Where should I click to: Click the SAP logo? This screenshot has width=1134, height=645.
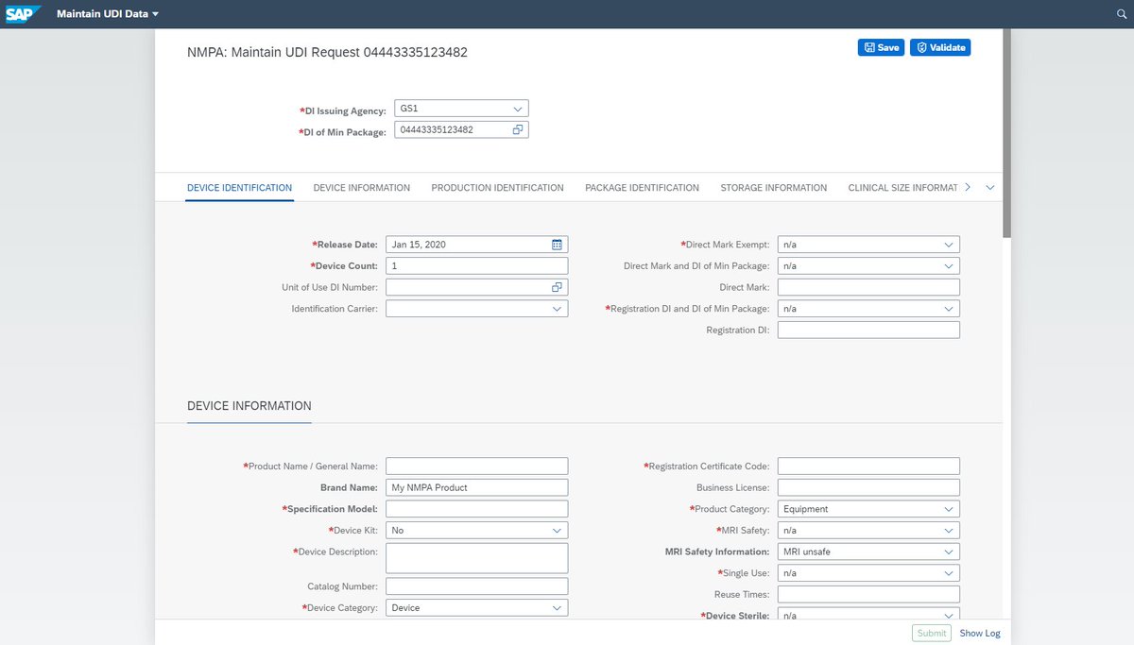tap(23, 14)
